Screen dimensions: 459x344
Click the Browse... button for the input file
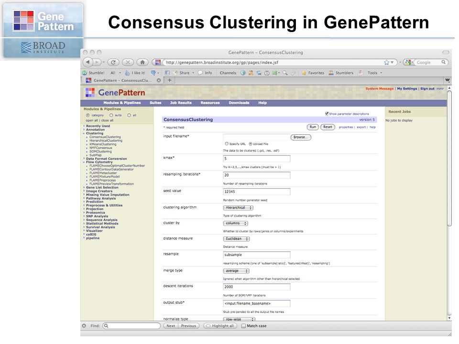click(301, 137)
